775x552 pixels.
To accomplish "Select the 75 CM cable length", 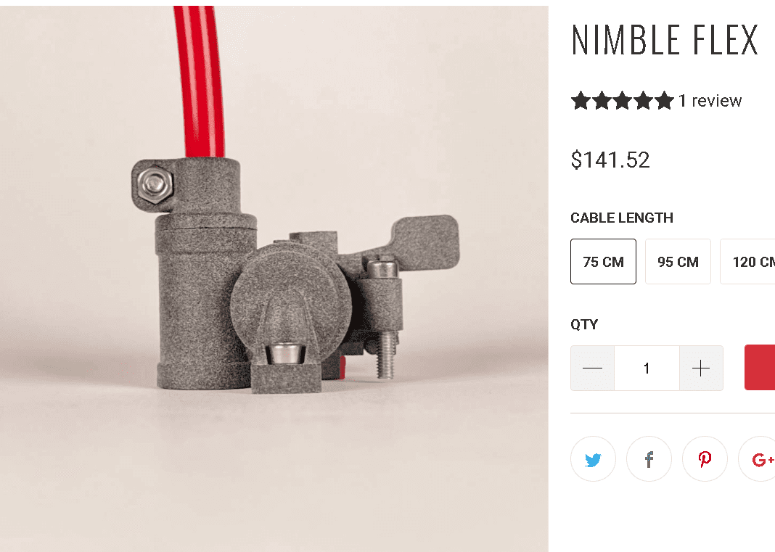I will pyautogui.click(x=603, y=261).
